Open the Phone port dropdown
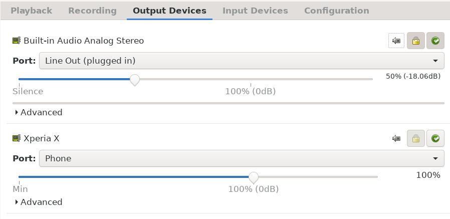Image resolution: width=450 pixels, height=219 pixels. (242, 158)
